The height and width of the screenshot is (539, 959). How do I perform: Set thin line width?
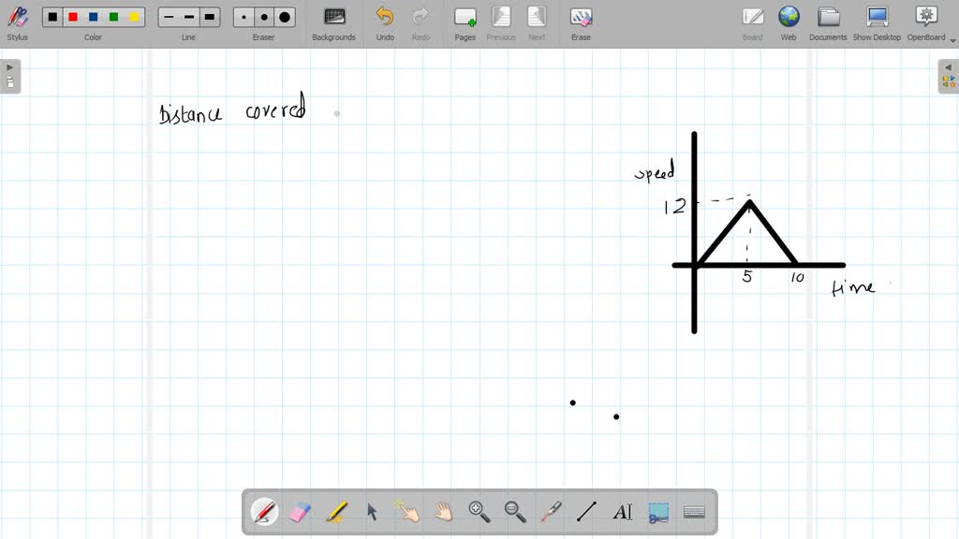click(169, 17)
